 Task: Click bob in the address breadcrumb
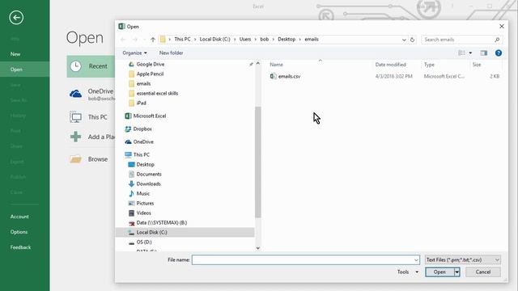[x=265, y=40]
